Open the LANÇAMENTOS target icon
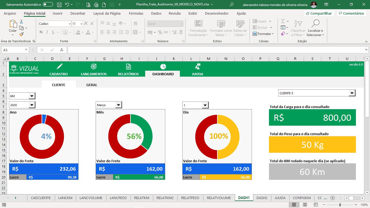This screenshot has width=370, height=208. (x=93, y=66)
